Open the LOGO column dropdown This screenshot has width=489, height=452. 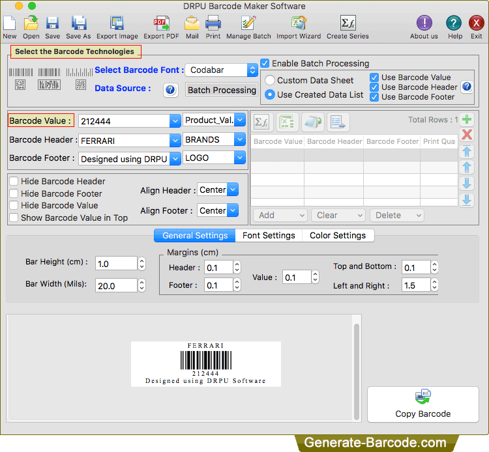239,158
